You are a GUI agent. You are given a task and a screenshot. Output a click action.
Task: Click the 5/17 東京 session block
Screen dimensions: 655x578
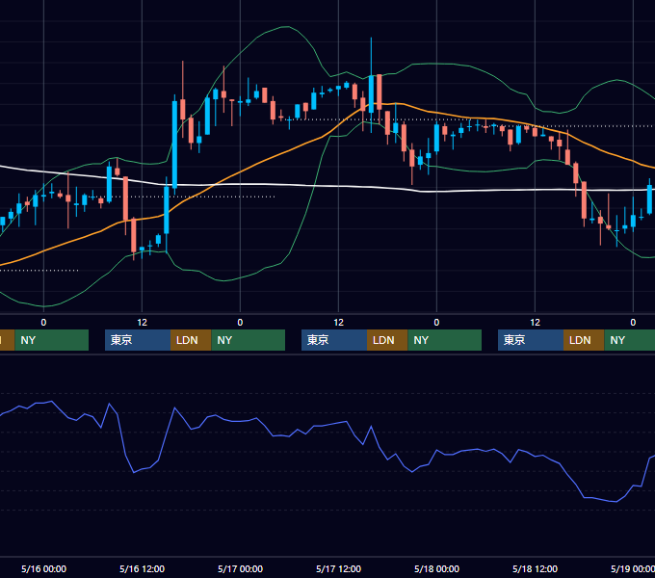(x=334, y=340)
